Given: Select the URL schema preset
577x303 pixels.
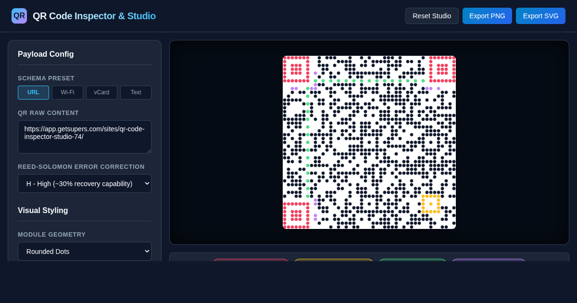Looking at the screenshot, I should pos(33,92).
